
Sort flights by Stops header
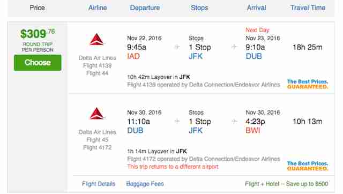point(199,8)
